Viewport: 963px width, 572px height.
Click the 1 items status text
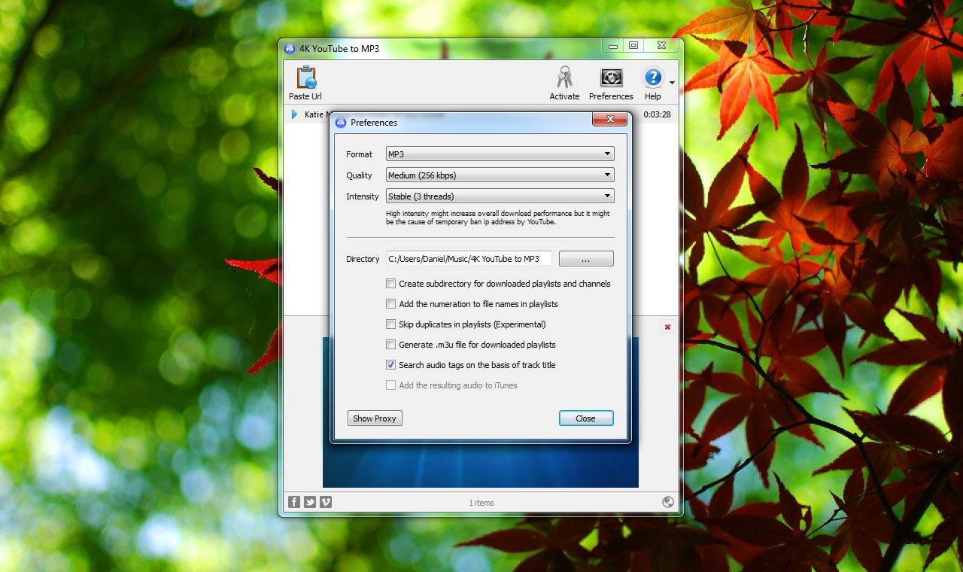click(481, 503)
